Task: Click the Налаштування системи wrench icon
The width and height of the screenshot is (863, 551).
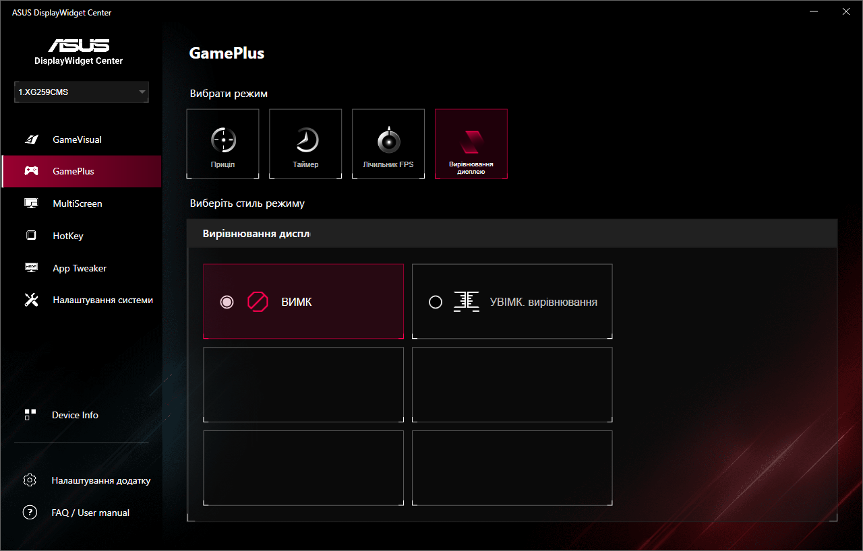Action: 31,300
